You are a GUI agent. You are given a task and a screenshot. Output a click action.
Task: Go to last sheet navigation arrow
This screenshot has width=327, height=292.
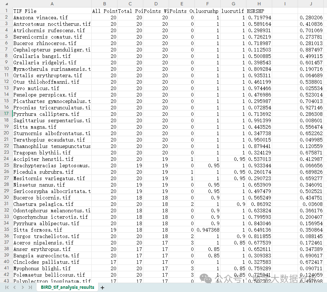coord(30,287)
